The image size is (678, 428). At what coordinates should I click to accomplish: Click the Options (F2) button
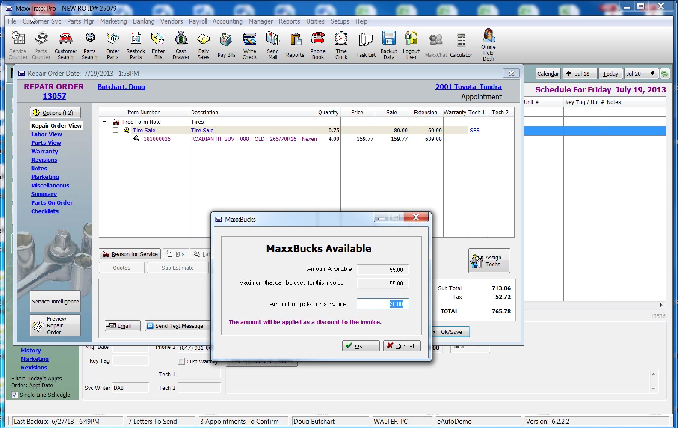55,113
